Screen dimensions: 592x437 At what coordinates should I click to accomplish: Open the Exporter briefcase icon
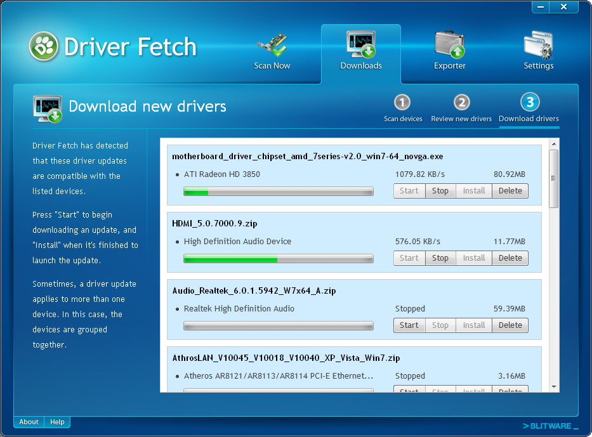pyautogui.click(x=449, y=46)
